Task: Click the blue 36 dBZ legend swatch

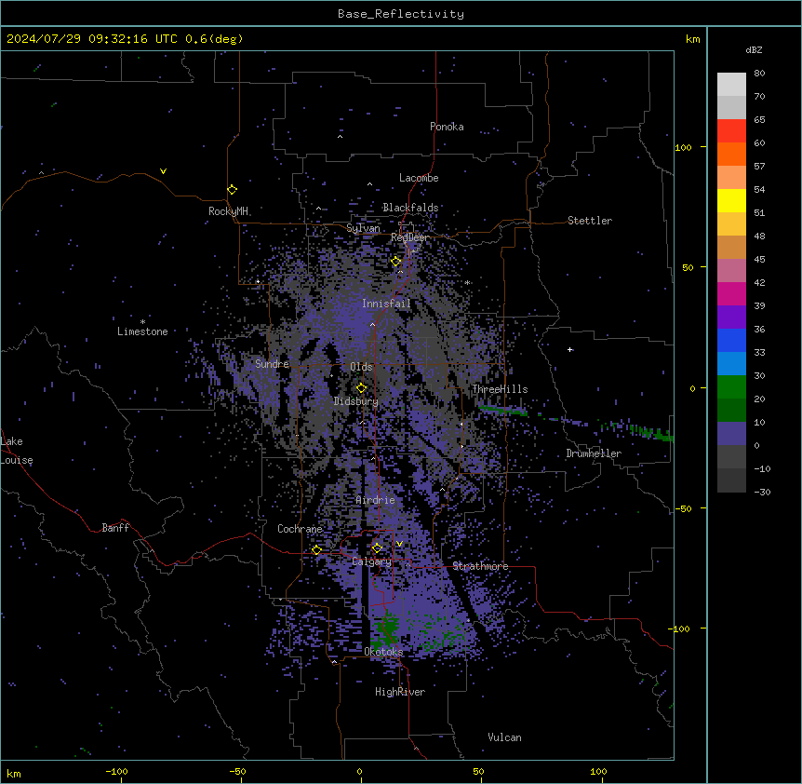Action: click(x=731, y=340)
